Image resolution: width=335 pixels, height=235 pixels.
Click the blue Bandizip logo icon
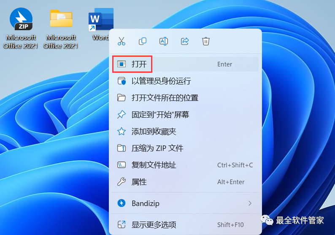[x=122, y=203]
